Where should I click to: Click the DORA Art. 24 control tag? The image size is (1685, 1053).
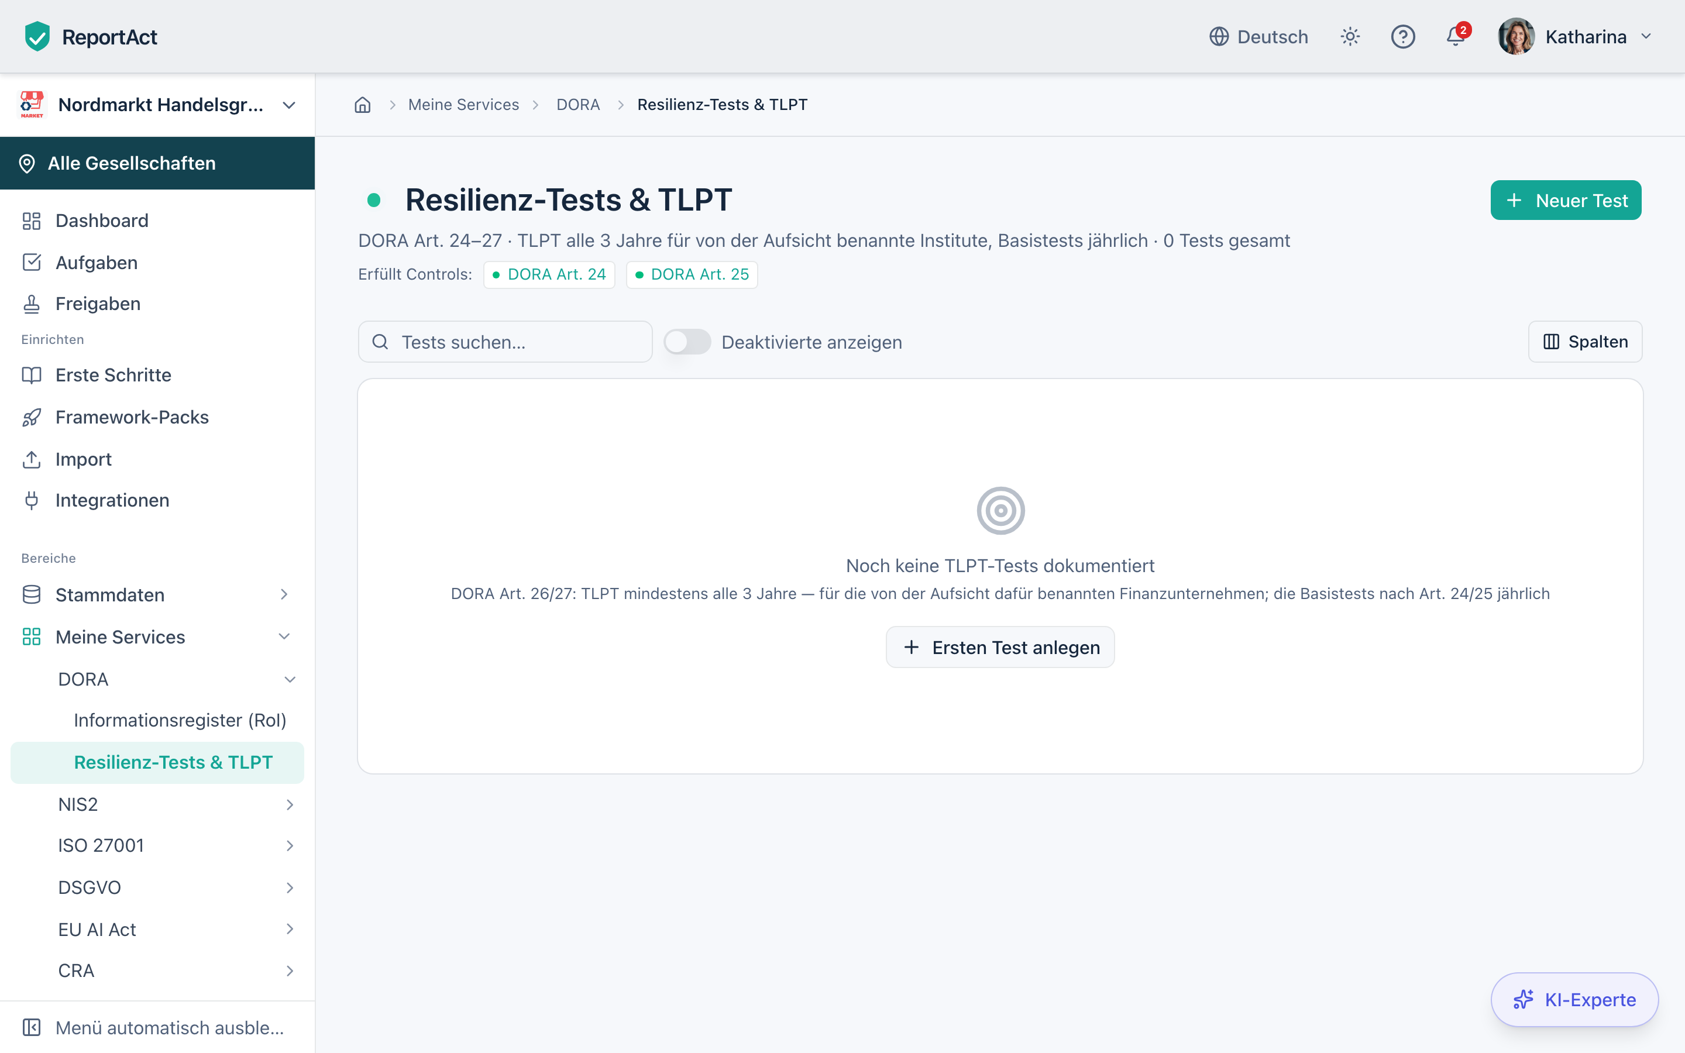(549, 274)
